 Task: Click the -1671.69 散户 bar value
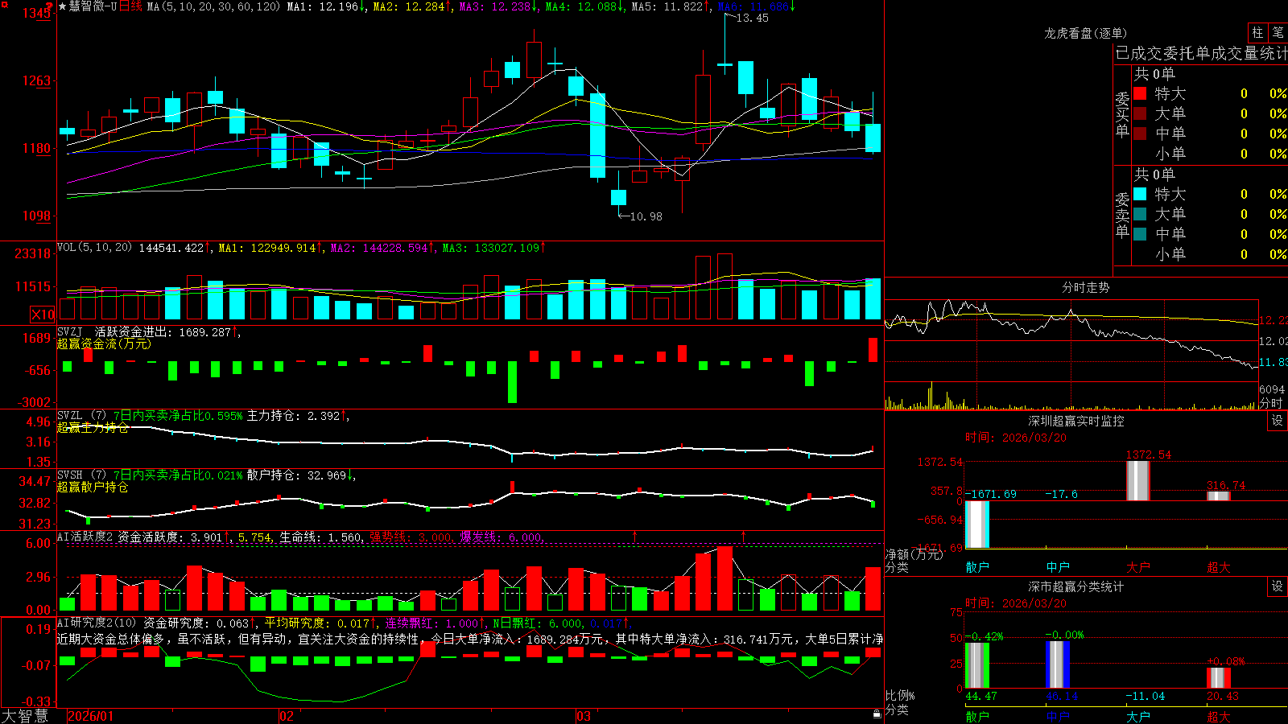point(991,494)
